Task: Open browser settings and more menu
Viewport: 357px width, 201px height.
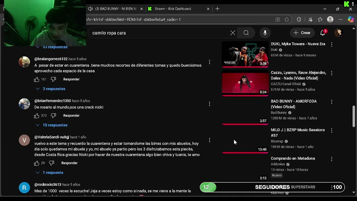Action: [340, 20]
